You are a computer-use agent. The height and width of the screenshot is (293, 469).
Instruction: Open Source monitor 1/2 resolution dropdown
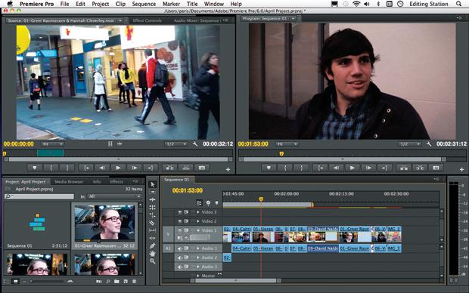(175, 144)
